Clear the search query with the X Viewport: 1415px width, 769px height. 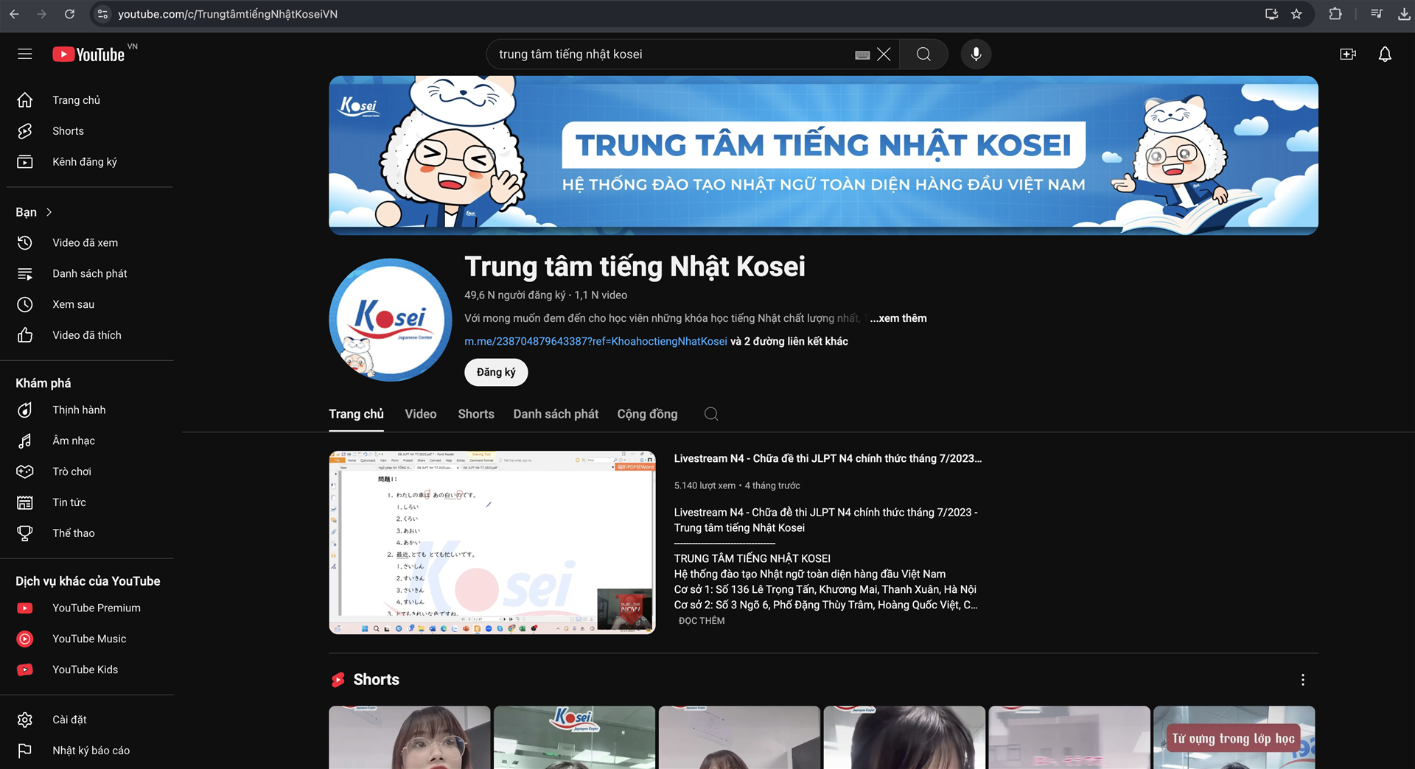884,54
